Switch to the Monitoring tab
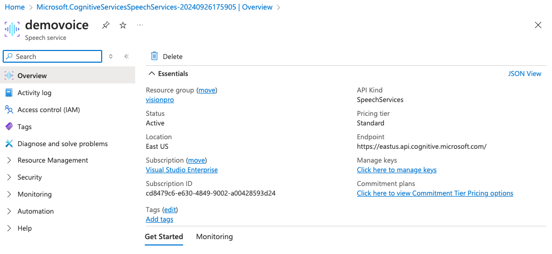Image resolution: width=552 pixels, height=254 pixels. (x=214, y=236)
